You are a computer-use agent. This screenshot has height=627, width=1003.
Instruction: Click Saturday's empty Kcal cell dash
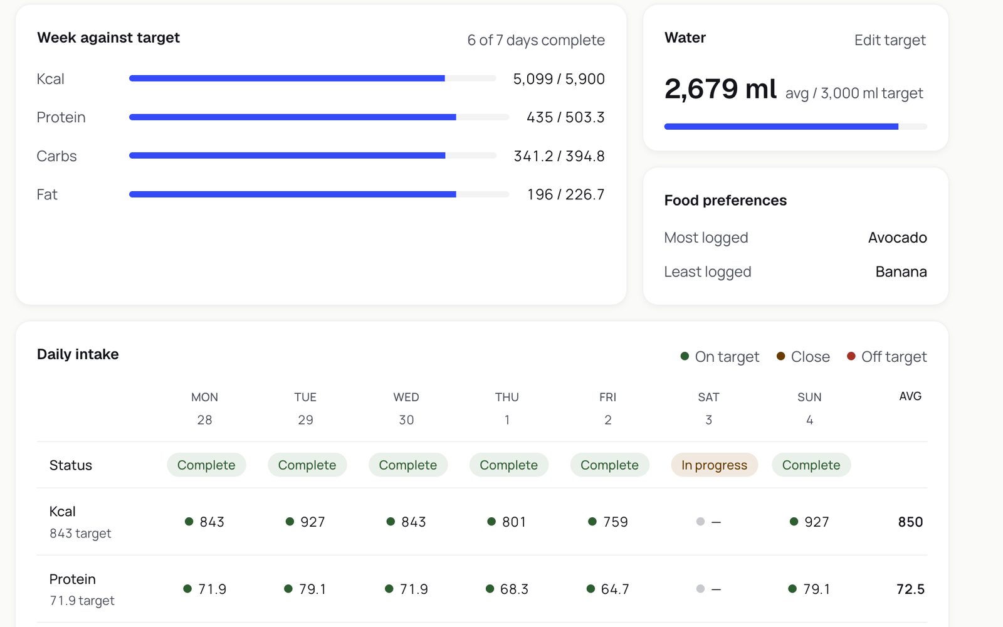(x=716, y=522)
